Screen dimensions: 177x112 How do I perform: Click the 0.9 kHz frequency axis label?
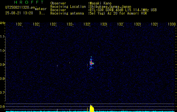[3, 65]
